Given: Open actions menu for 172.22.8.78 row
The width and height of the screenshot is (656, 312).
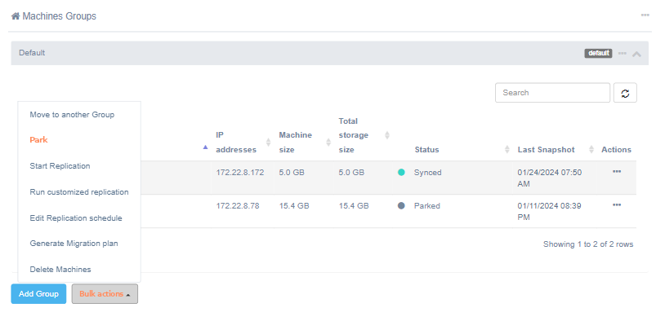Looking at the screenshot, I should (x=616, y=204).
